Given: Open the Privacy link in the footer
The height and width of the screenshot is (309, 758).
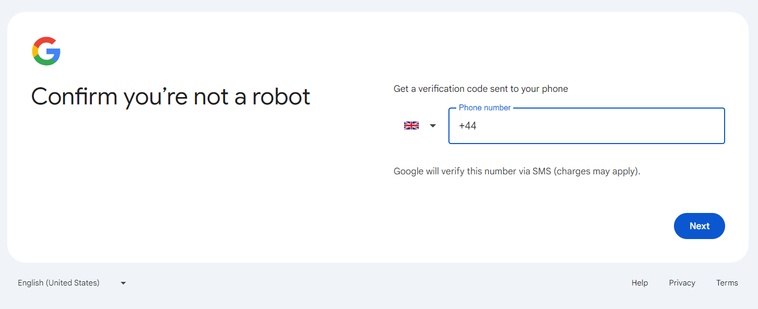Looking at the screenshot, I should [682, 283].
